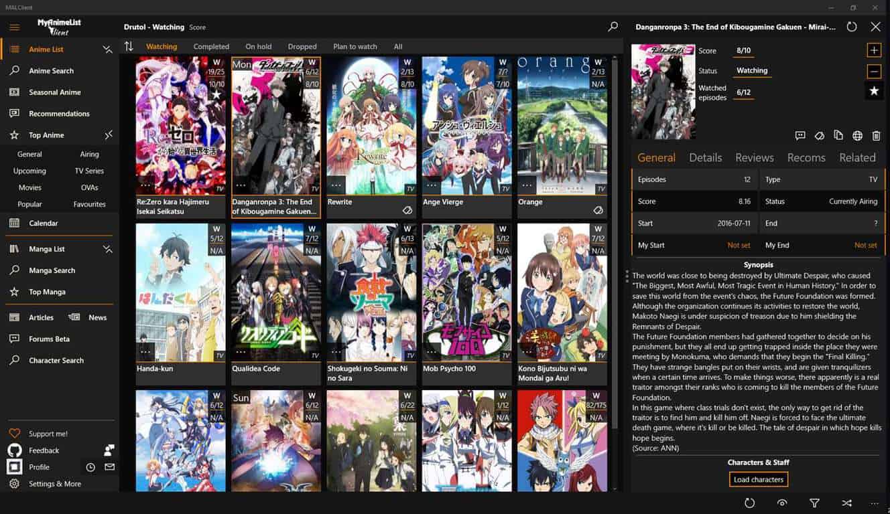Open the Related tab in side panel
This screenshot has width=890, height=514.
[857, 158]
